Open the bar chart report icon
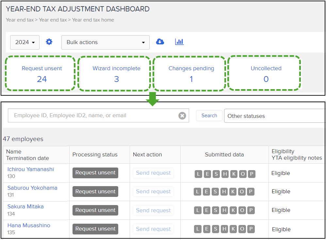The height and width of the screenshot is (240, 326). tap(179, 42)
